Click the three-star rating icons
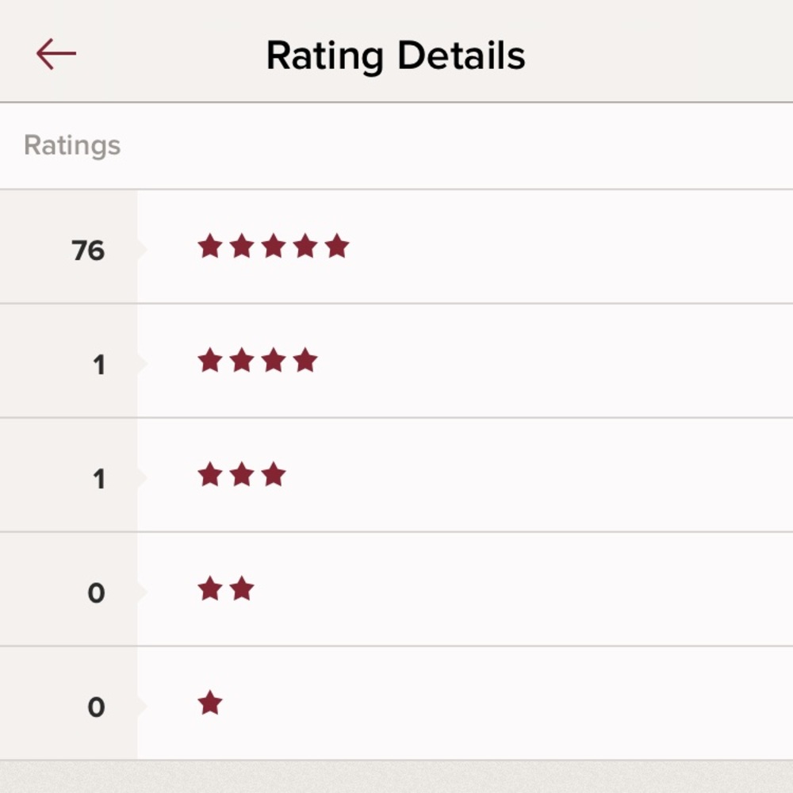The image size is (793, 793). click(241, 475)
